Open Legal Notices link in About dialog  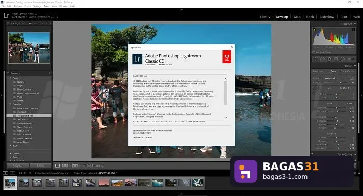click(x=138, y=137)
